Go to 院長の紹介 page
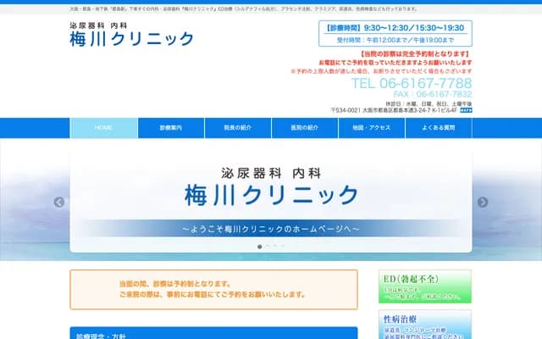The width and height of the screenshot is (542, 339). pyautogui.click(x=237, y=128)
